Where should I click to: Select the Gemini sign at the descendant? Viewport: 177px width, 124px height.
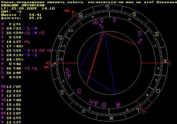[165, 61]
